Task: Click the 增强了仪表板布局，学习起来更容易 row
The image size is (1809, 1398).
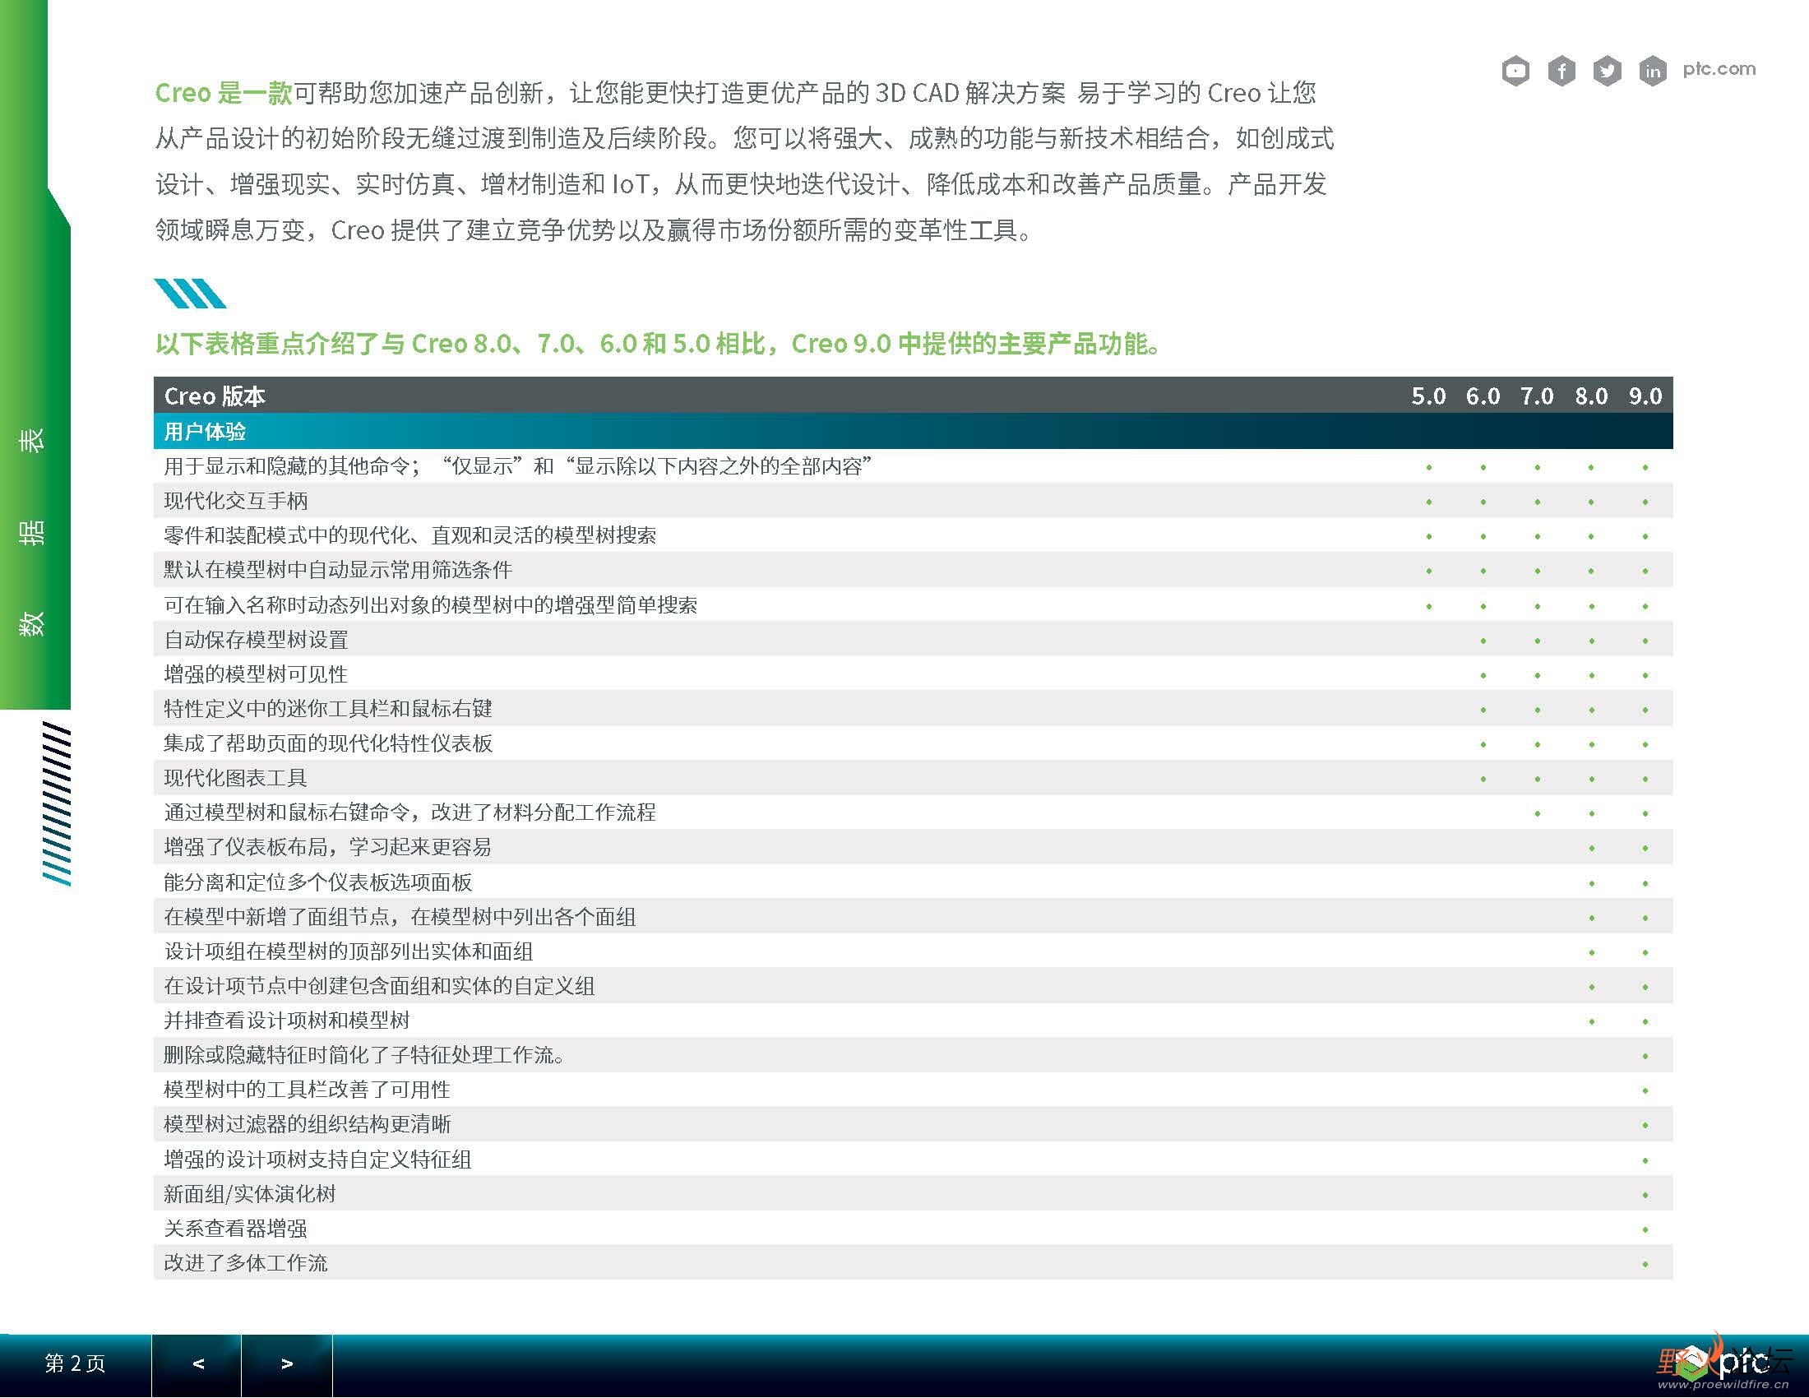Action: 913,847
